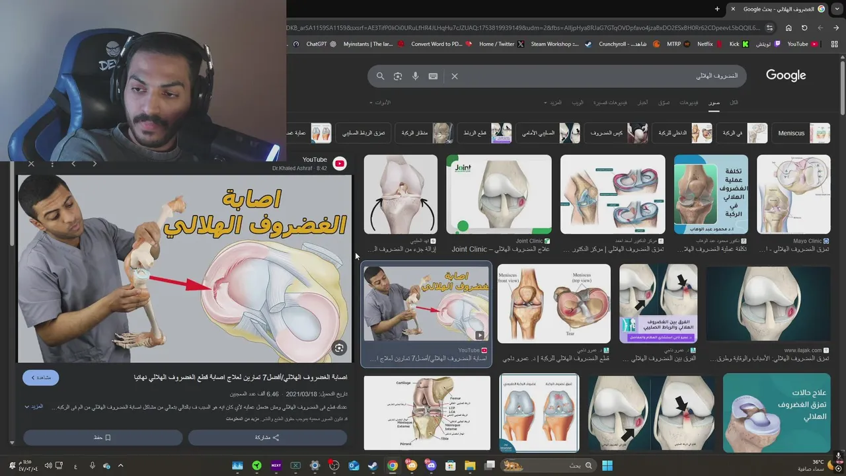This screenshot has width=846, height=476.
Task: Open the Kick bookmark
Action: coord(738,44)
